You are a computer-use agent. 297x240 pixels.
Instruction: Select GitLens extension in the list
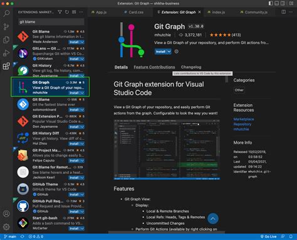tap(50, 53)
